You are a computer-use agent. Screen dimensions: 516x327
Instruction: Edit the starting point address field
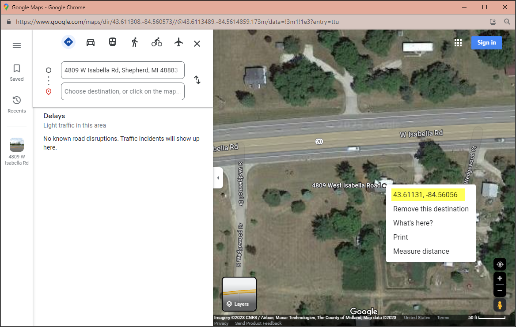point(123,70)
